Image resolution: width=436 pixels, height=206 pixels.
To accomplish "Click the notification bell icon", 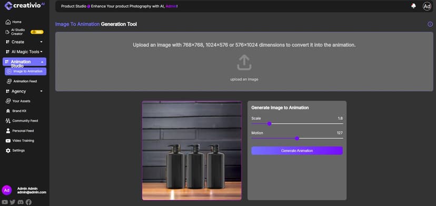I will pos(413,6).
